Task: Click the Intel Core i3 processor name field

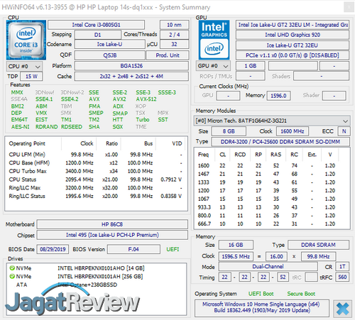Action: [97, 25]
